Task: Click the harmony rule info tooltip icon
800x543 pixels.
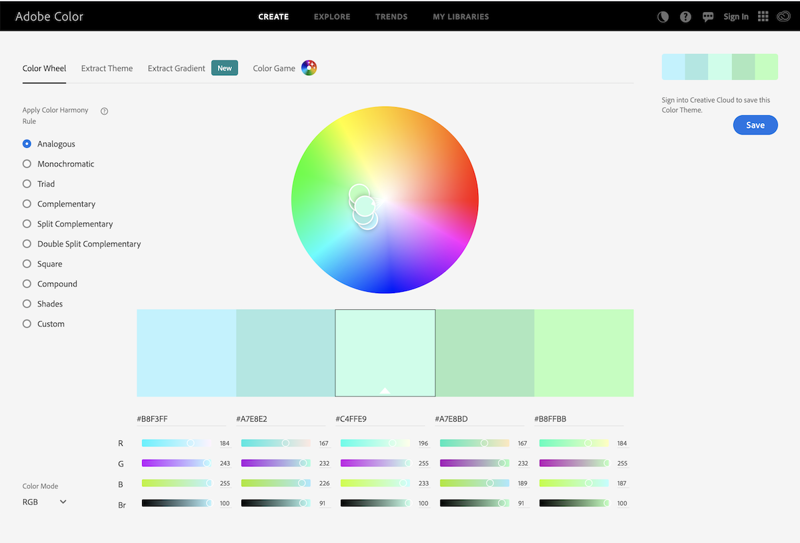Action: click(104, 111)
